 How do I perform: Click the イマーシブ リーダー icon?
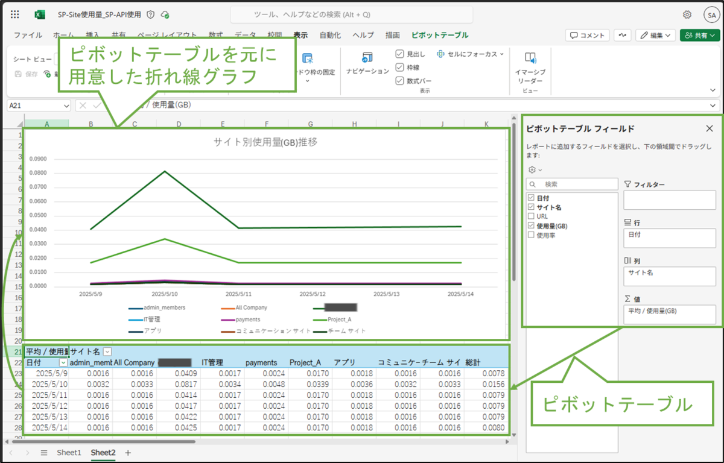(x=530, y=58)
